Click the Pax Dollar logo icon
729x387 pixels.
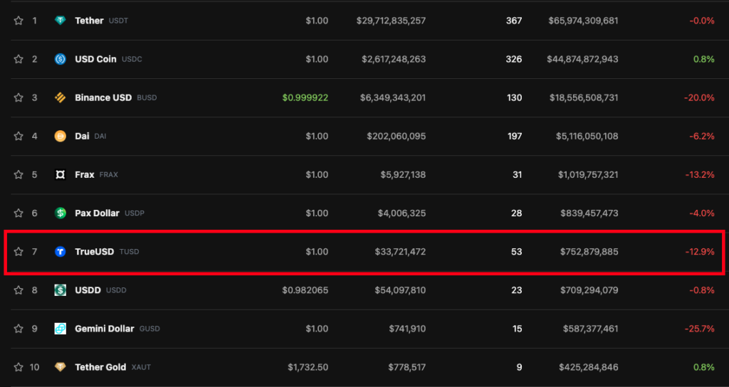pyautogui.click(x=61, y=213)
